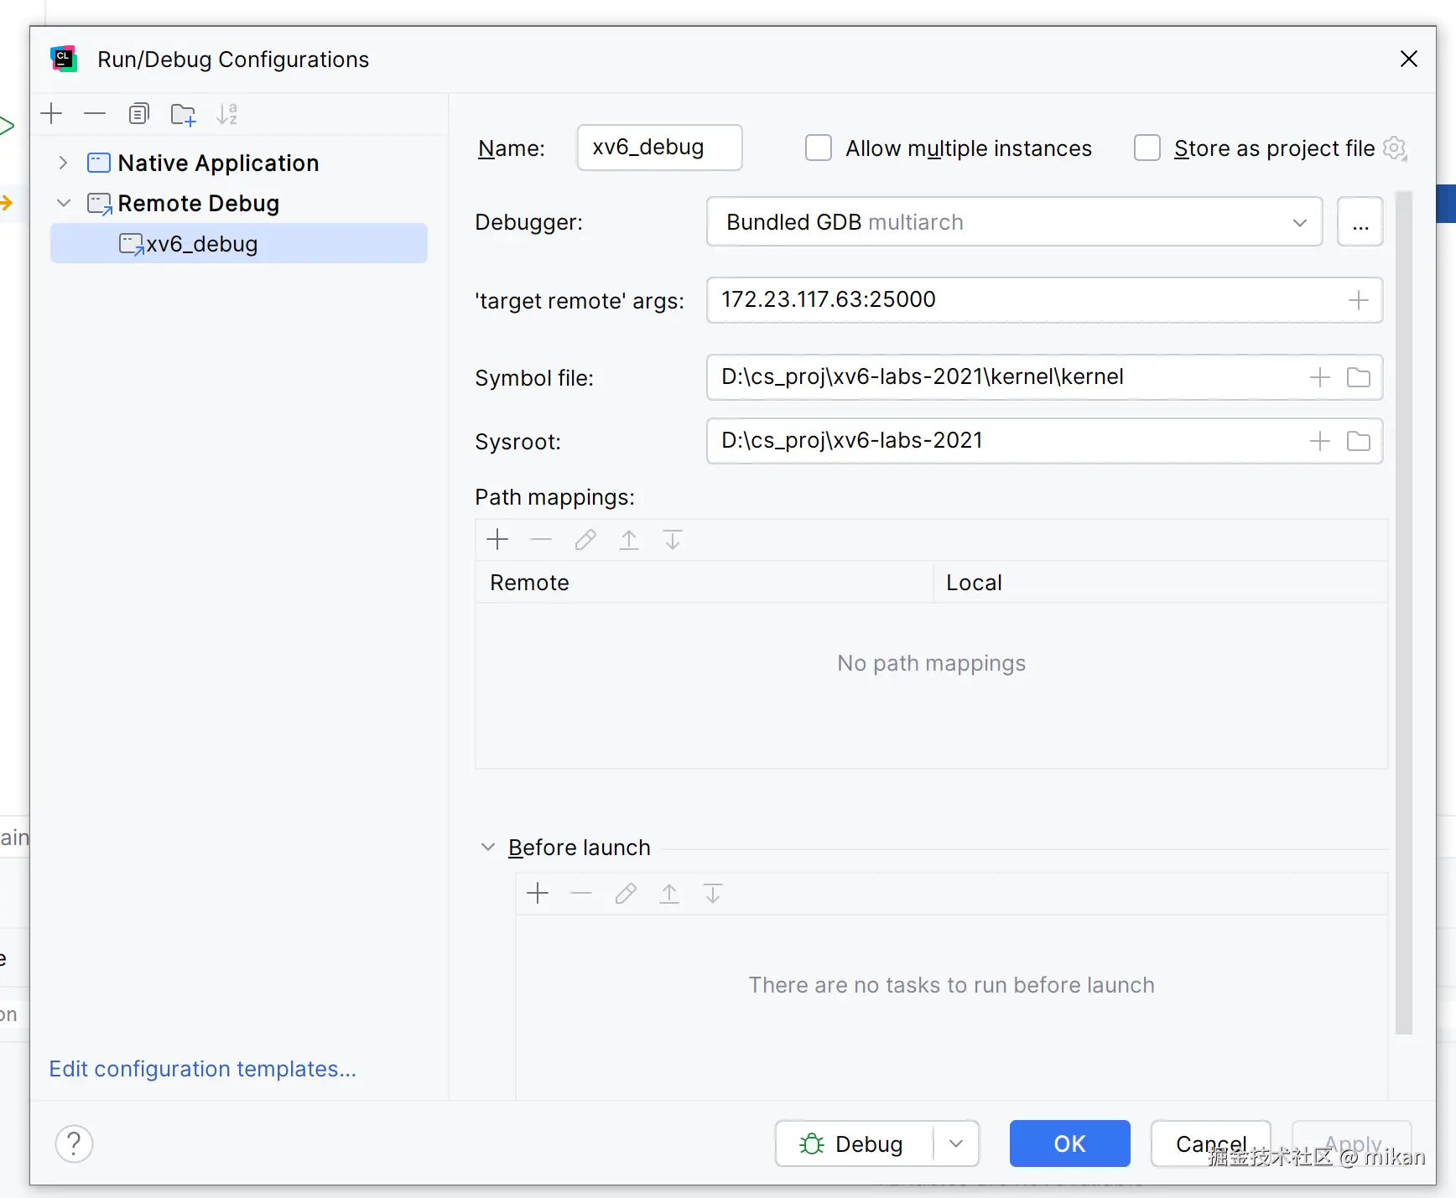The height and width of the screenshot is (1198, 1456).
Task: Click the browse folder icon for Symbol file
Action: click(1358, 377)
